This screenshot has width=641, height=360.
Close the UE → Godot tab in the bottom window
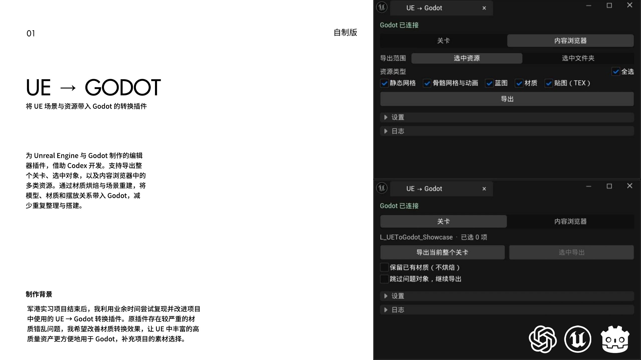[x=484, y=189]
